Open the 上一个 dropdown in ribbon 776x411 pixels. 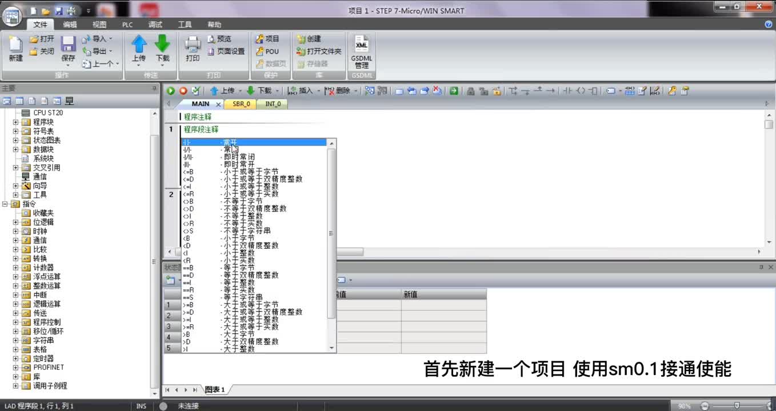click(101, 64)
